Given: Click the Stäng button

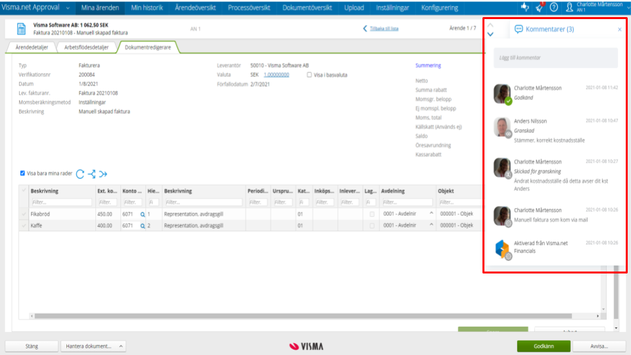Looking at the screenshot, I should point(32,346).
